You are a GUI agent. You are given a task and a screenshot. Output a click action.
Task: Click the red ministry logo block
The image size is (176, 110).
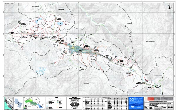click(x=151, y=99)
